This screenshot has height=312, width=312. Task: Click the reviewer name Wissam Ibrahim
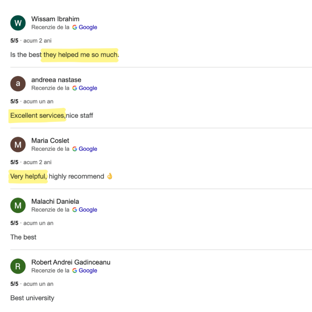coord(55,19)
